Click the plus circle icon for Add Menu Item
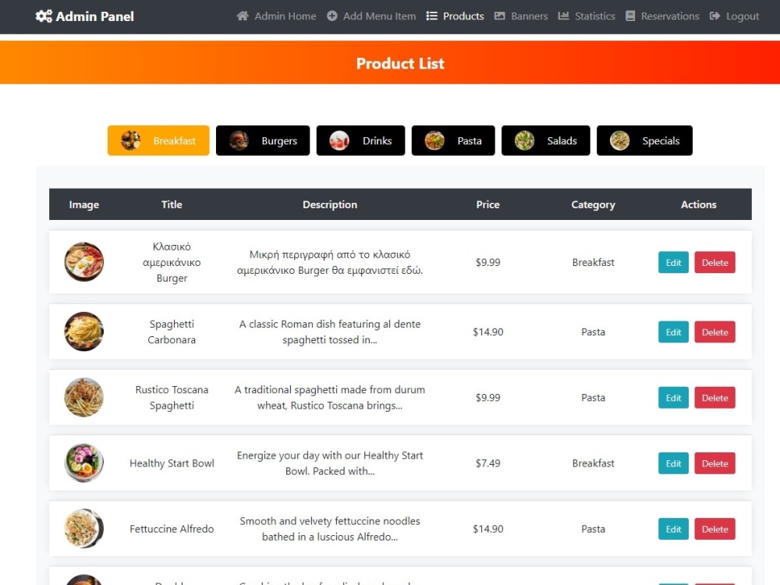This screenshot has height=585, width=780. click(x=331, y=16)
